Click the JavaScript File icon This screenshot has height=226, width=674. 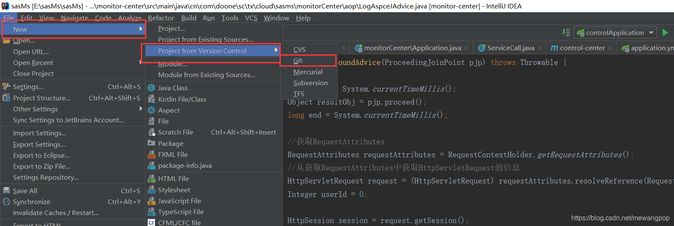151,201
